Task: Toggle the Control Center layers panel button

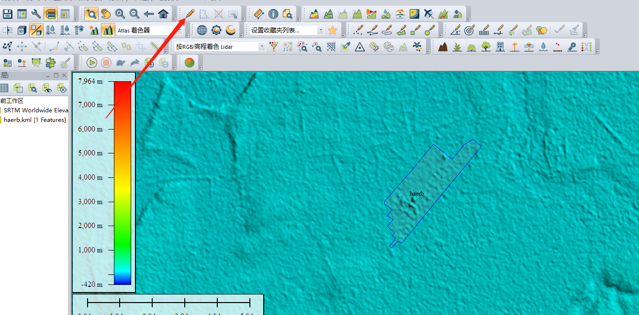Action: pyautogui.click(x=51, y=14)
